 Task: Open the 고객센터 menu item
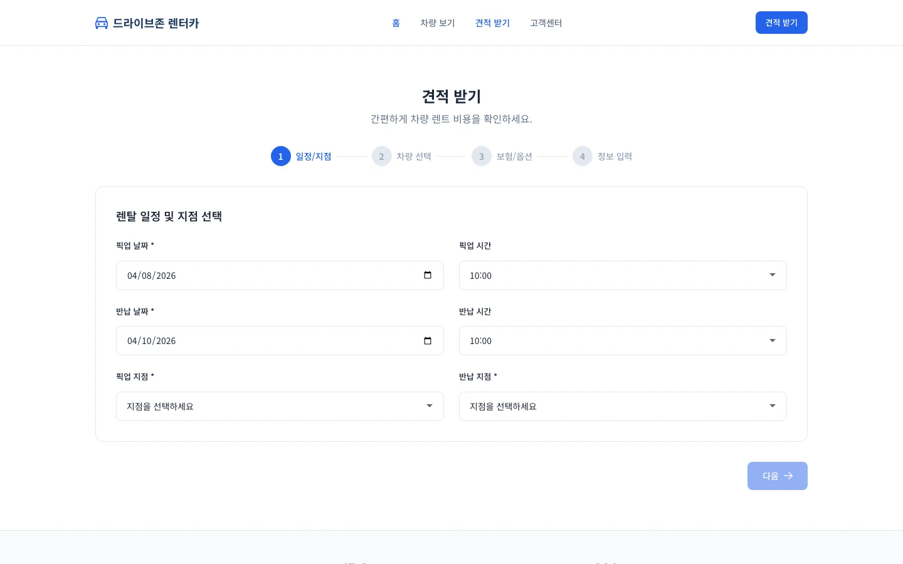point(546,23)
